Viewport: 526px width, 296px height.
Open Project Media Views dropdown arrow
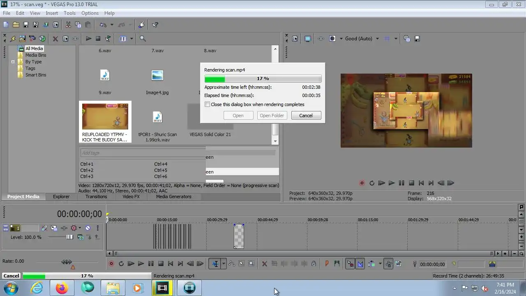click(131, 39)
